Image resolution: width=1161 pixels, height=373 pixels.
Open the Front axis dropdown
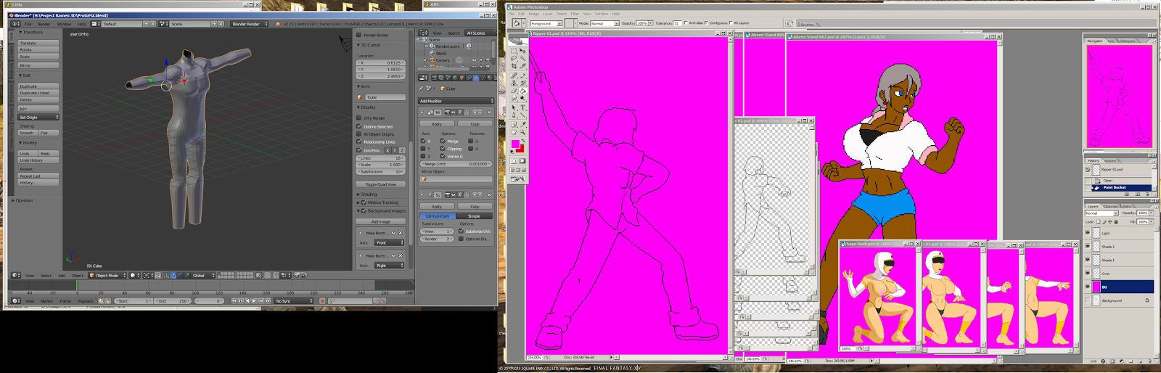389,243
